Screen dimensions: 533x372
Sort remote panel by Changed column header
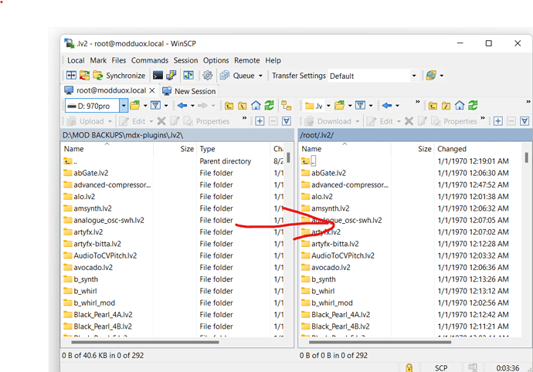pyautogui.click(x=477, y=149)
